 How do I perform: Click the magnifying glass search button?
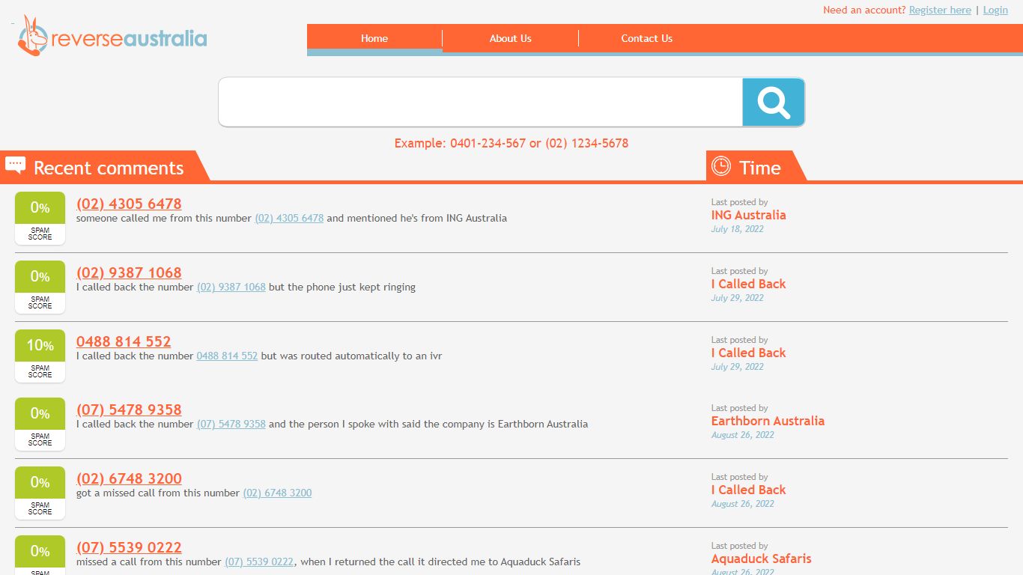(x=774, y=102)
